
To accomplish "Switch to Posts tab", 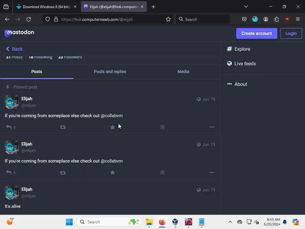I will (x=37, y=72).
